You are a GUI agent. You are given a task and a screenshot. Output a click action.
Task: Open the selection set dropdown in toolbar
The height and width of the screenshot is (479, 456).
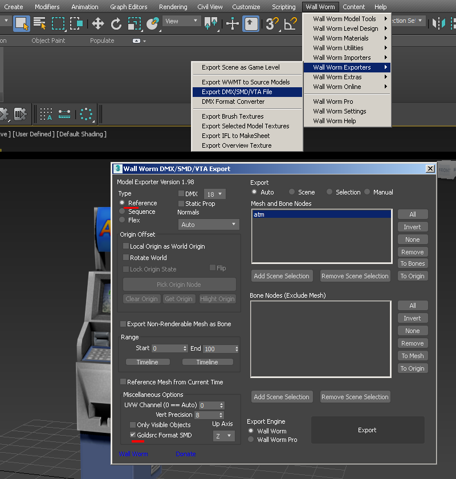(420, 21)
